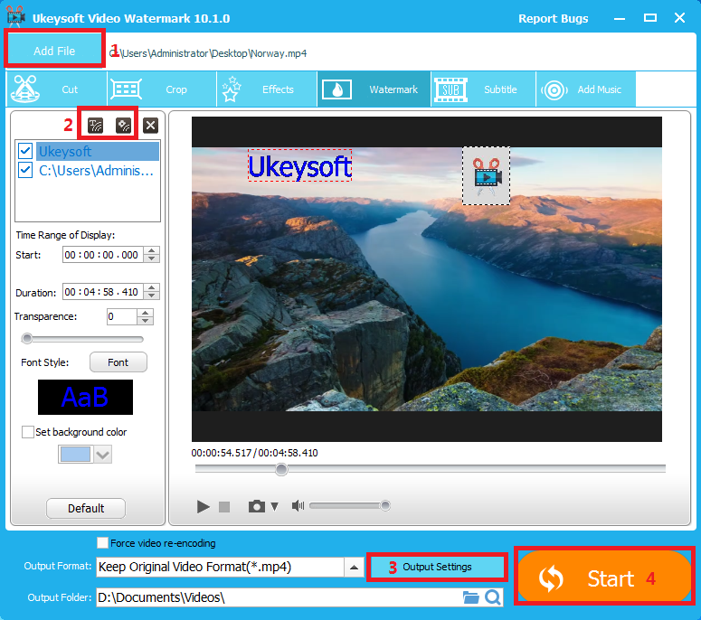The width and height of the screenshot is (701, 620).
Task: Decrease Duration with down arrow
Action: (152, 296)
